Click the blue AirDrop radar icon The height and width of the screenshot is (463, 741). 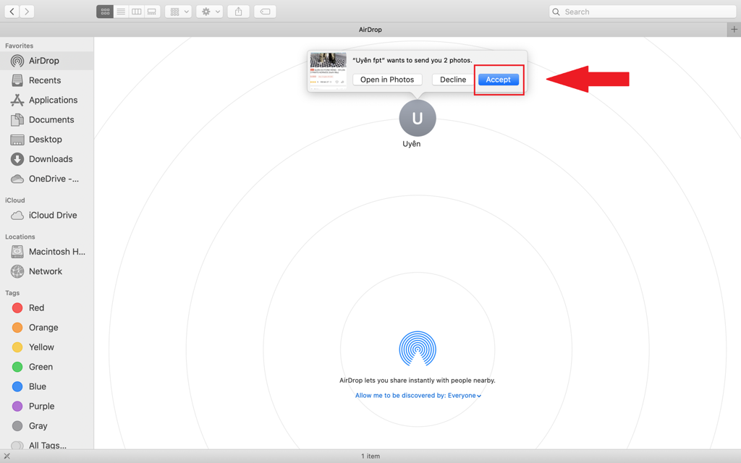coord(418,349)
